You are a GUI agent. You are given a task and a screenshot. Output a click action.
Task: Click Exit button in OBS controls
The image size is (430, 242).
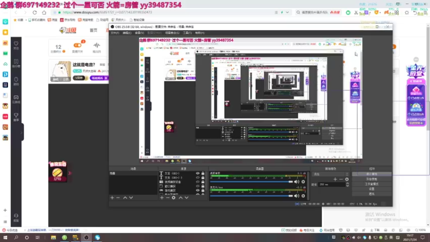(372, 194)
